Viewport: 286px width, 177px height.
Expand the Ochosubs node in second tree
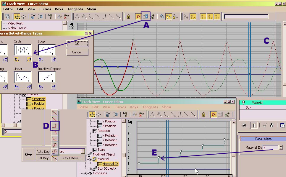(85, 173)
